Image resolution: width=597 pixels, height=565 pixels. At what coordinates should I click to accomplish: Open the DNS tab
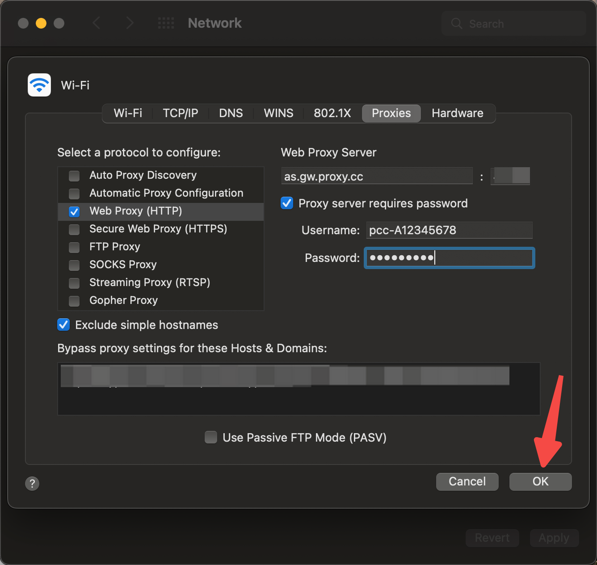pyautogui.click(x=231, y=113)
